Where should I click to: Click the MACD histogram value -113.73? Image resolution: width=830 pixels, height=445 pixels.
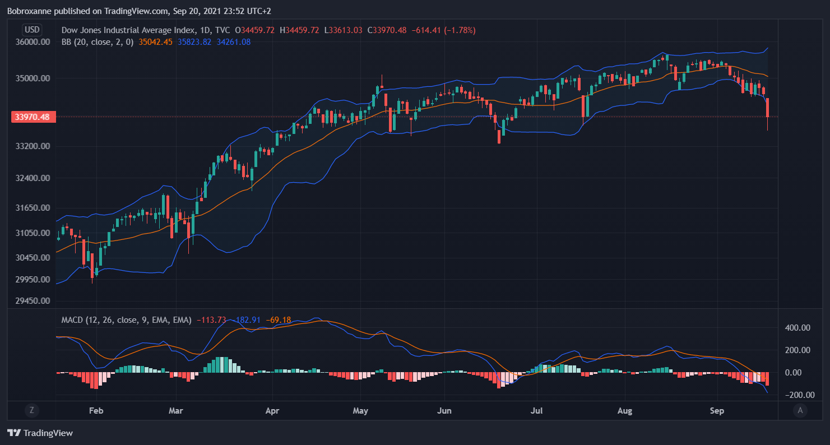(x=211, y=319)
